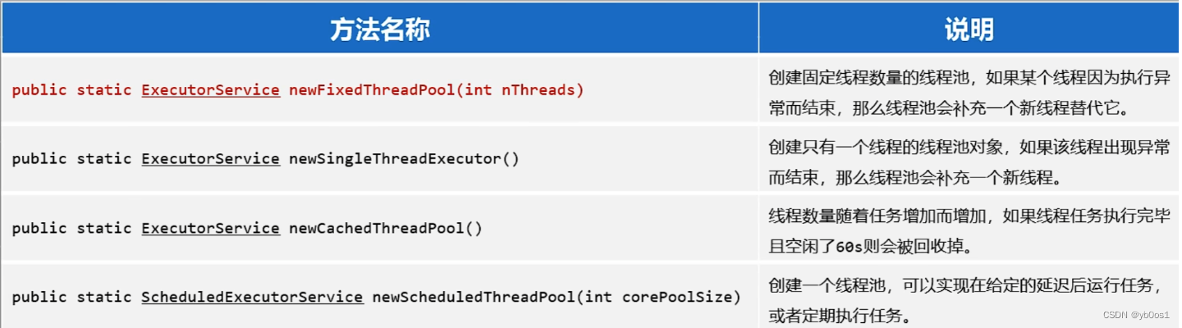This screenshot has width=1182, height=328.
Task: Click the description starting with 创建固定线程数量的线程池
Action: coord(969,91)
